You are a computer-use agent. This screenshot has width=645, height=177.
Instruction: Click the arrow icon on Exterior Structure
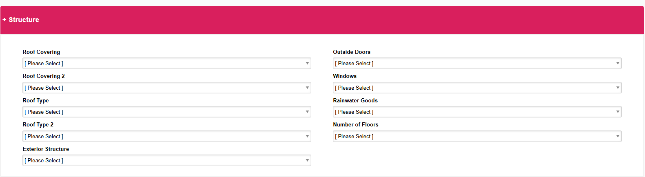tap(307, 160)
